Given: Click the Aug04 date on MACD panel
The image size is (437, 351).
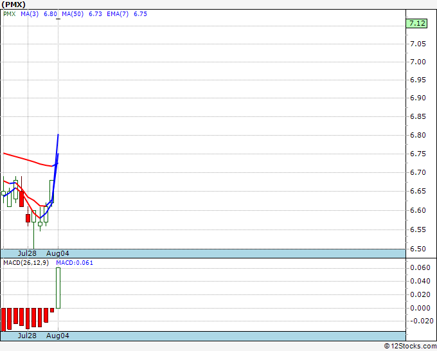Looking at the screenshot, I should pos(57,336).
